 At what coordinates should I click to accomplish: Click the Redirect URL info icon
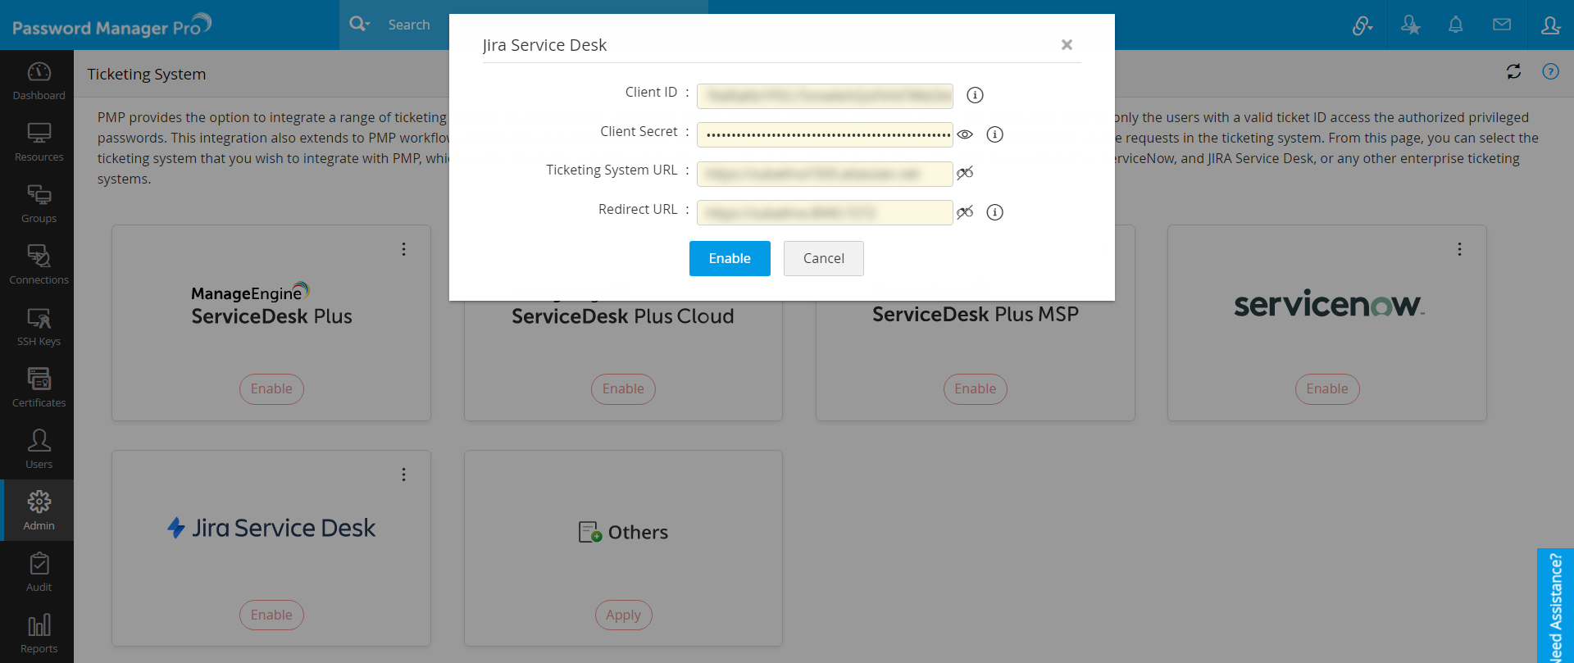click(994, 212)
